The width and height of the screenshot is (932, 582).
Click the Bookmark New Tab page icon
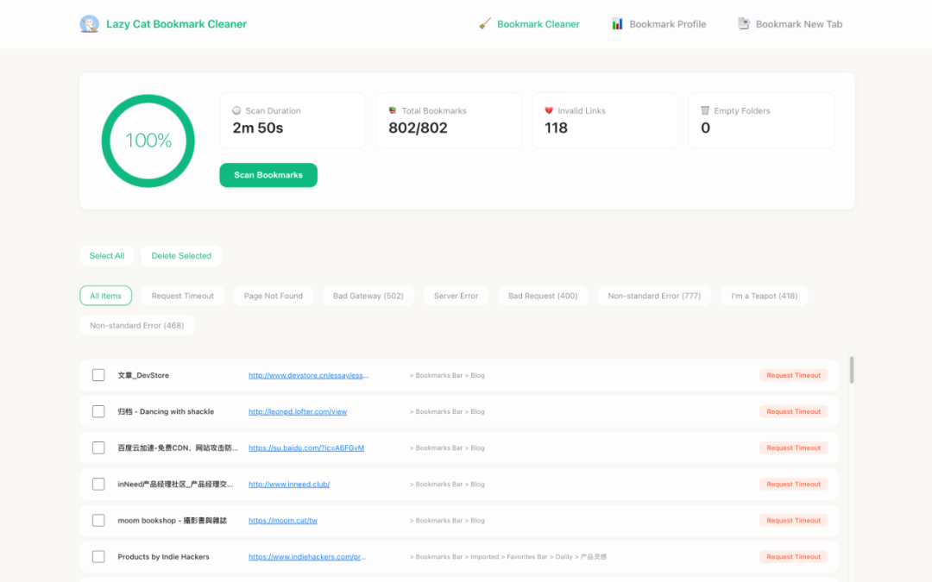coord(743,24)
